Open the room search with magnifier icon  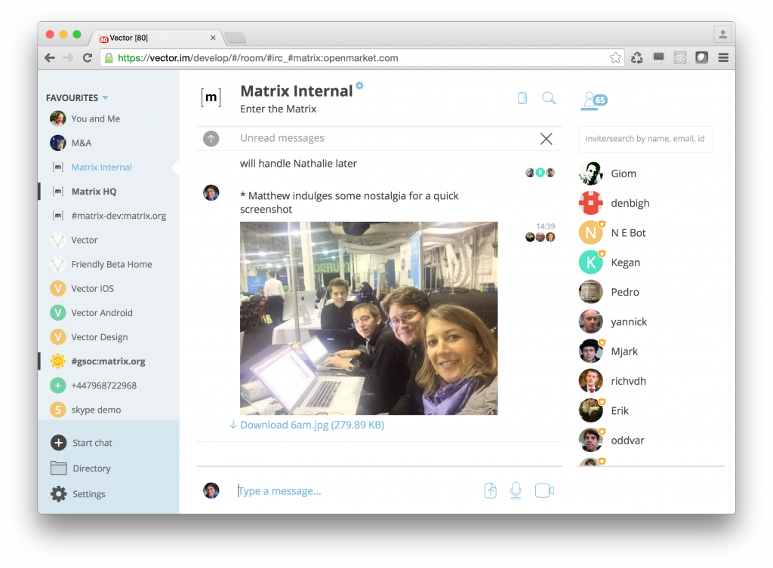(x=549, y=98)
